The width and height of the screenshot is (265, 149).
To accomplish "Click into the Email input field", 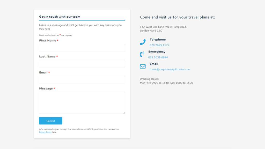I will 82,80.
